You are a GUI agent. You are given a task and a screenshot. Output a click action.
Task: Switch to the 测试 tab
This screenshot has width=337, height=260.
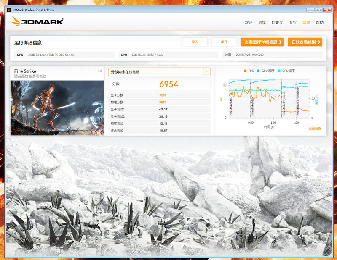pyautogui.click(x=262, y=23)
